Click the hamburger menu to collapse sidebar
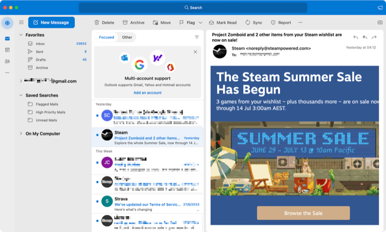Viewport: 386px width, 232px height. coord(21,23)
